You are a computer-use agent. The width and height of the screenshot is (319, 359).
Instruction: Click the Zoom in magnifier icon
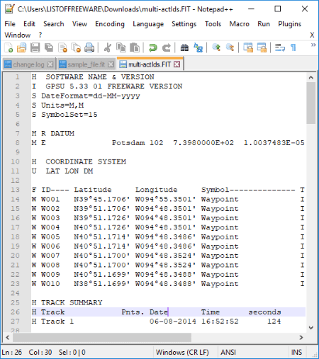pos(216,47)
